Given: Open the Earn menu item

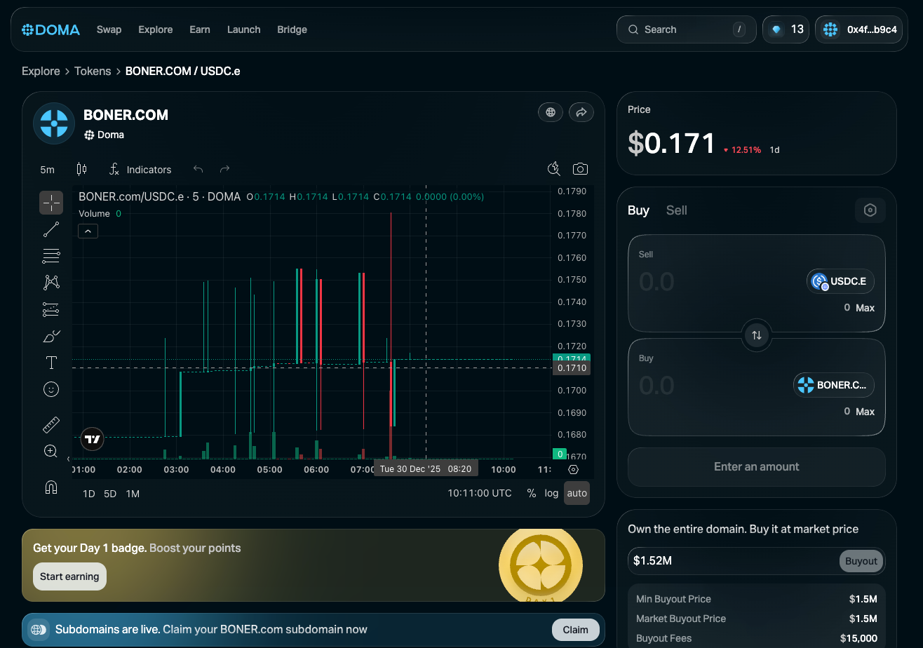Looking at the screenshot, I should click(200, 29).
